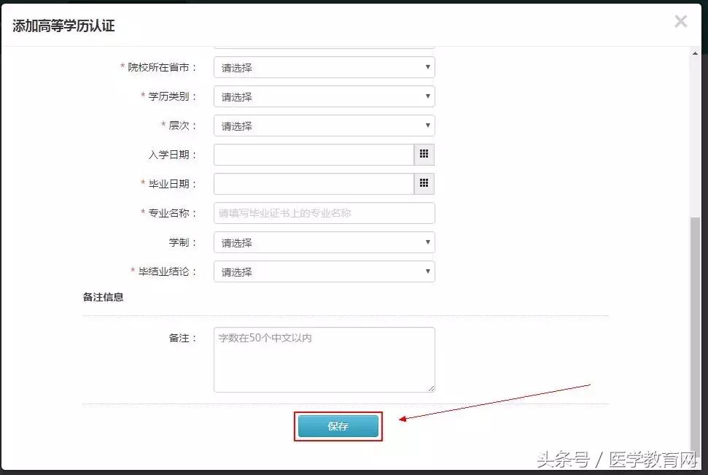This screenshot has width=708, height=475.
Task: Click the 入学日期 date input field
Action: pyautogui.click(x=314, y=154)
